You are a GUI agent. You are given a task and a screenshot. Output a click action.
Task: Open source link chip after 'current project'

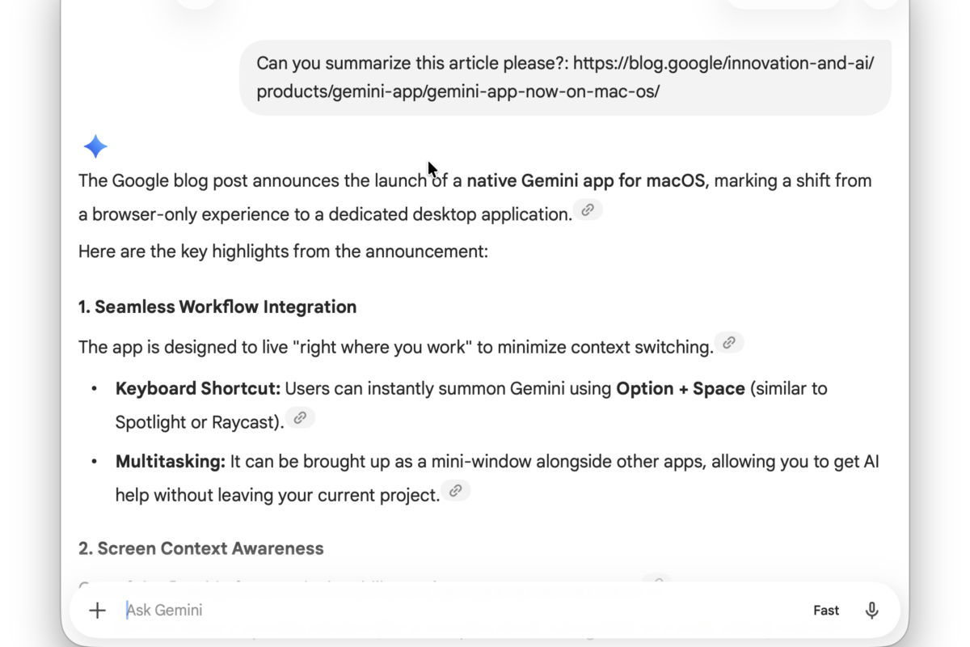(x=456, y=490)
